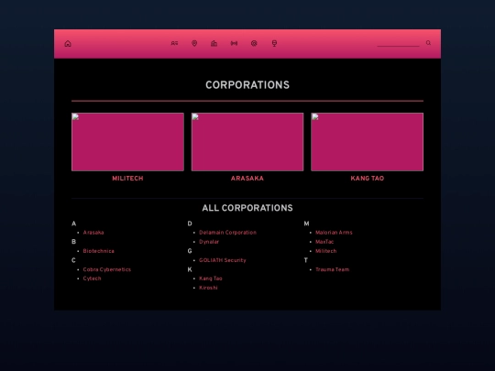Click the at-sign nav icon
This screenshot has width=495, height=371.
tap(254, 43)
